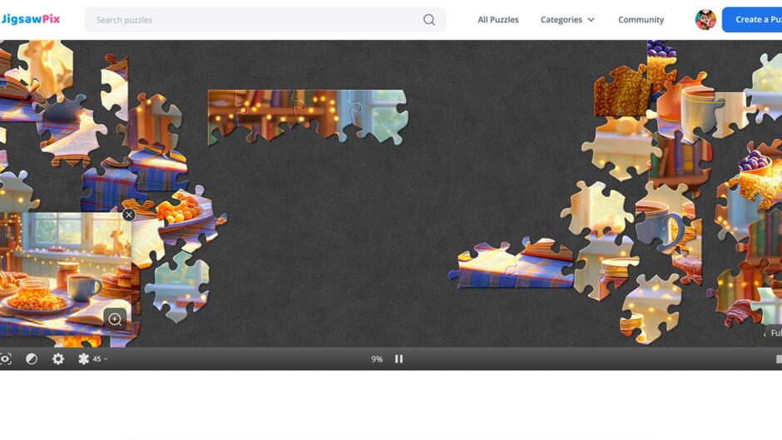The width and height of the screenshot is (782, 440).
Task: Select the orange fruit plate piece
Action: point(187,216)
